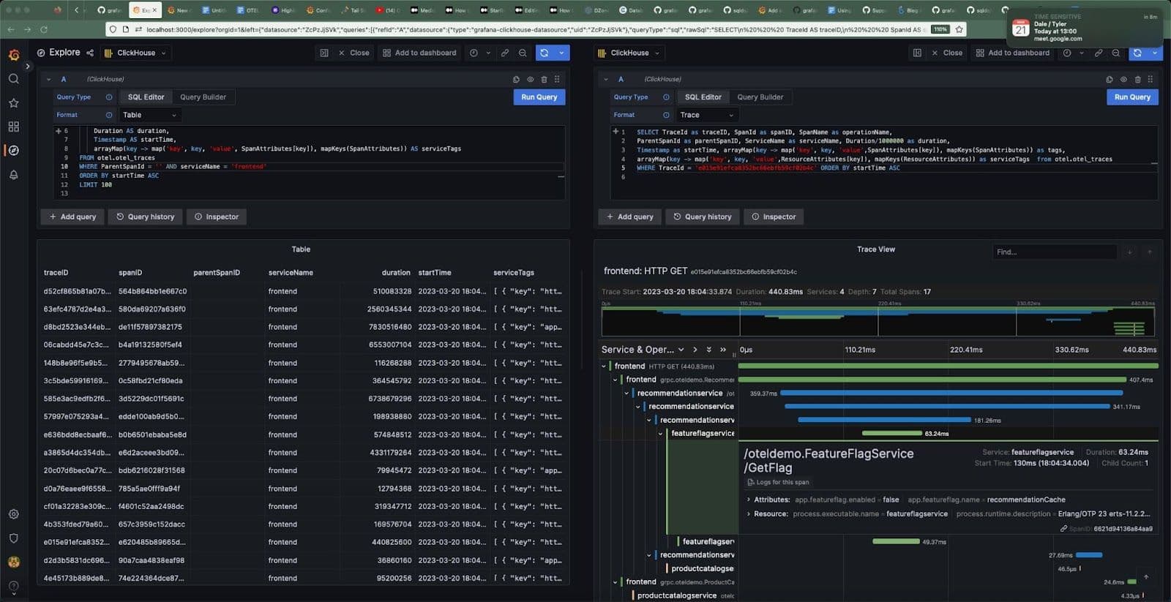Open Dashboards grid icon in sidebar
The image size is (1171, 602).
(x=13, y=127)
